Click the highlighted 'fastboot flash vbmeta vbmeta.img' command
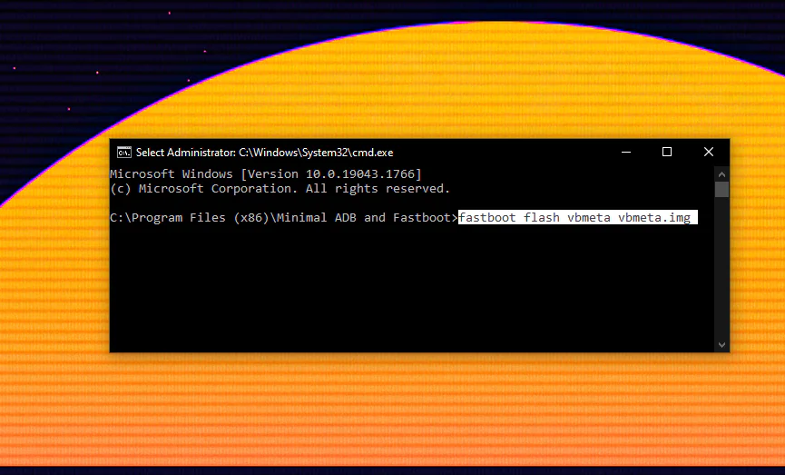The height and width of the screenshot is (475, 785). pos(578,217)
